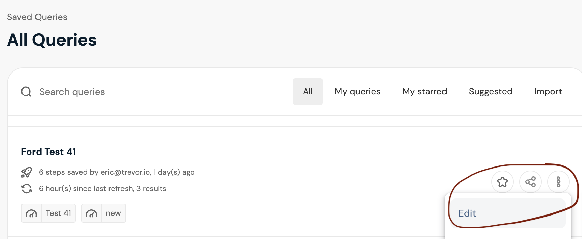Go to the Import tab

tap(548, 92)
